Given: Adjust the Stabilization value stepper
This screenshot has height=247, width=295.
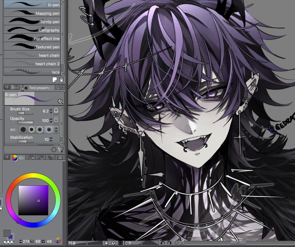Looking at the screenshot, I should 51,139.
